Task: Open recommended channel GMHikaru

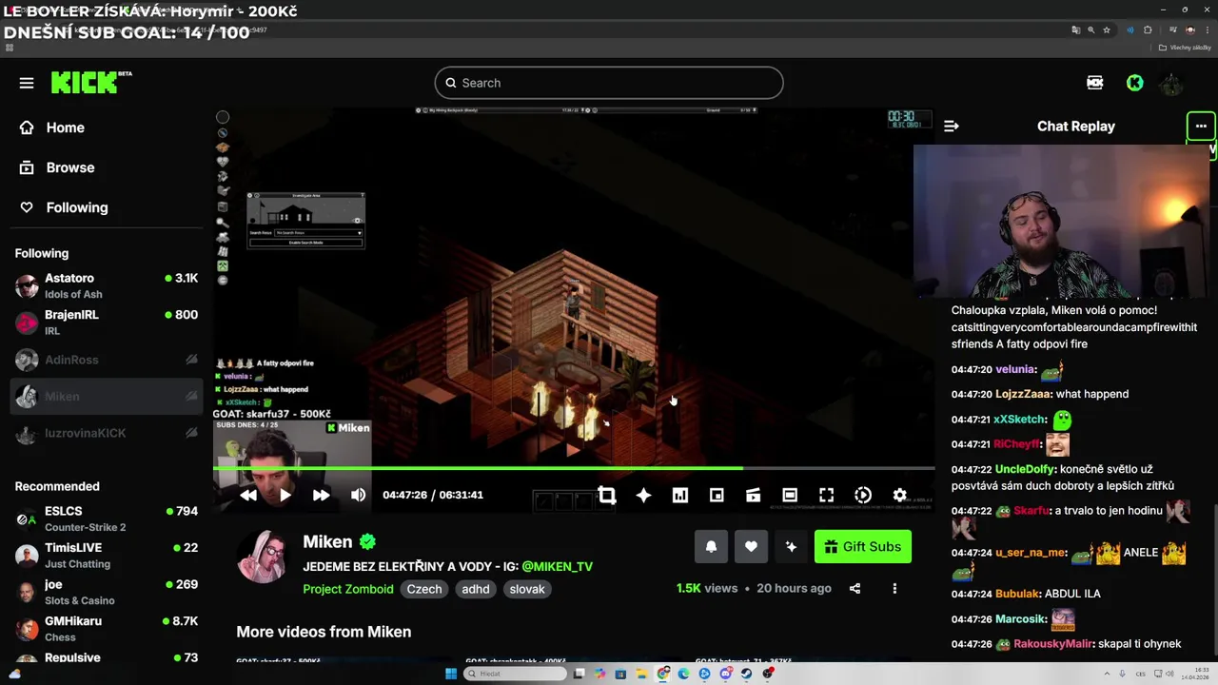Action: pos(107,629)
